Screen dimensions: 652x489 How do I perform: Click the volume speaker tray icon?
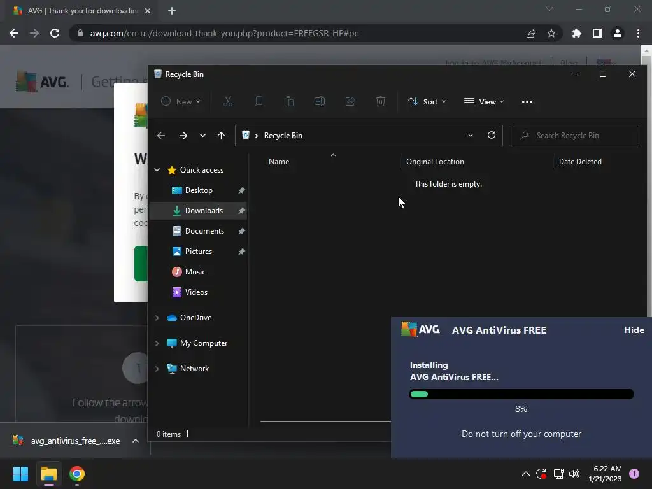pos(574,474)
